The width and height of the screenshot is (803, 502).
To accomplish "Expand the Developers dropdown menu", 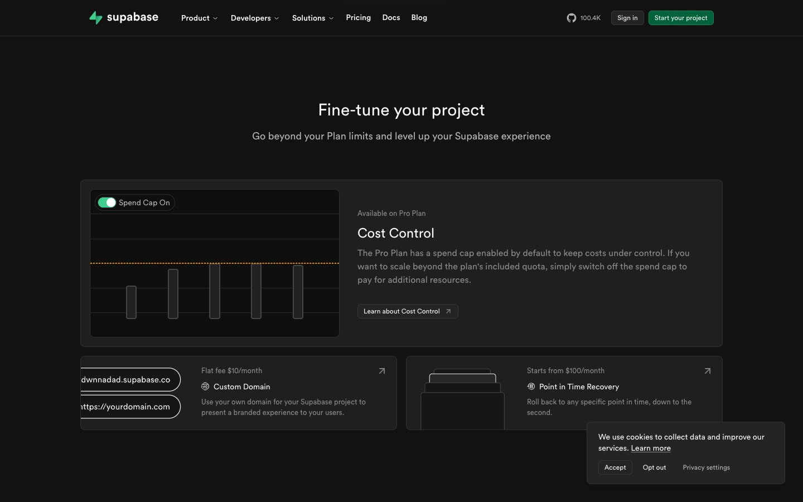I will 254,18.
